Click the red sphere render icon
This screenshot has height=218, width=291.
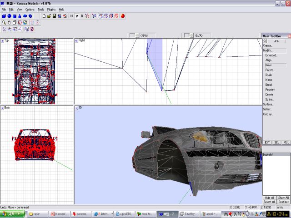click(123, 16)
